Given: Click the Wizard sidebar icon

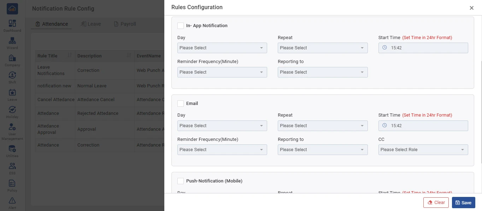Looking at the screenshot, I should click(12, 41).
